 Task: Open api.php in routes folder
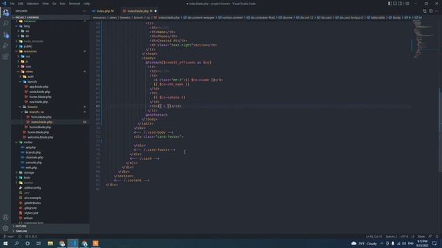pyautogui.click(x=30, y=147)
